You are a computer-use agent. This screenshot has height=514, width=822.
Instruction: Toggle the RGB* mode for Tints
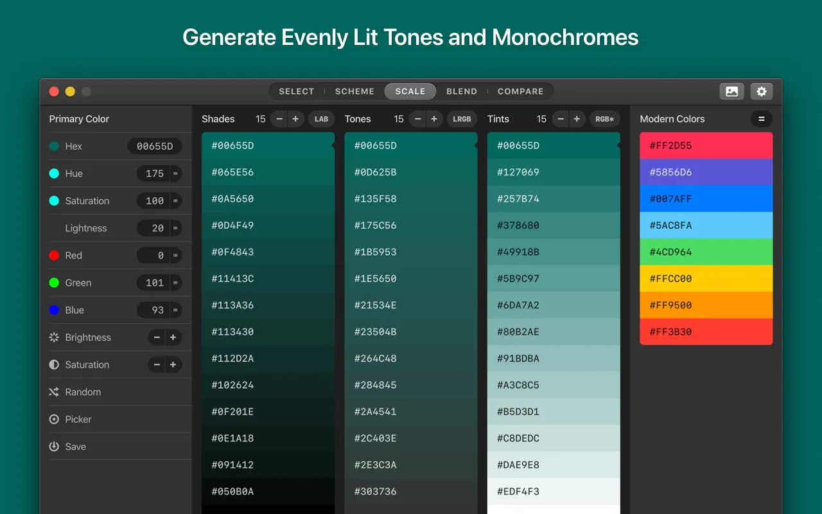pyautogui.click(x=604, y=119)
